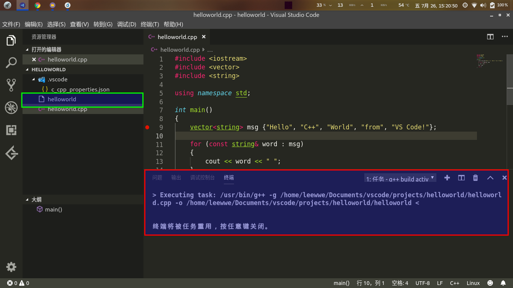Open the clock showing 7月 26, 15:20:50

[x=436, y=5]
